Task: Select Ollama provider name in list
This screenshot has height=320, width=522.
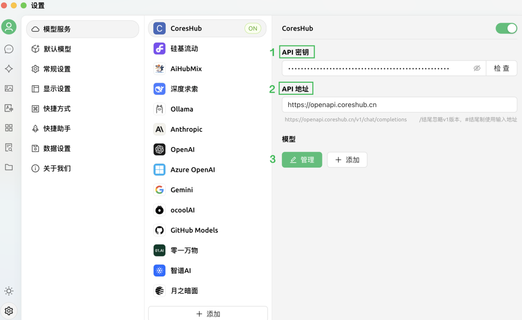Action: point(182,109)
